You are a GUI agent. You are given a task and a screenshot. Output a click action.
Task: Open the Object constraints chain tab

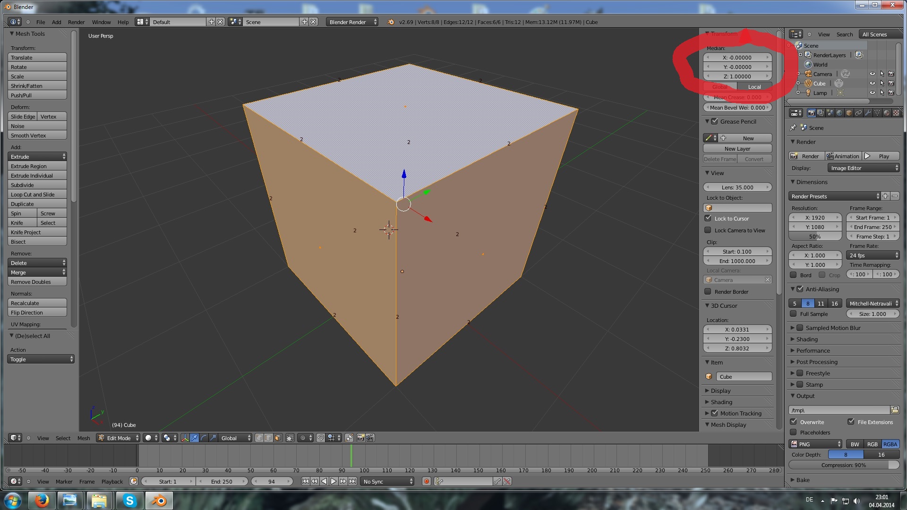click(x=858, y=113)
